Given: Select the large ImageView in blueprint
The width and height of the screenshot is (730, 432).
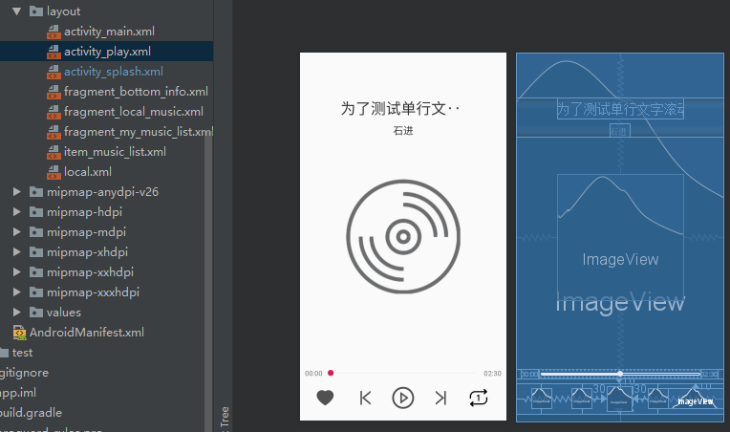Looking at the screenshot, I should click(620, 237).
